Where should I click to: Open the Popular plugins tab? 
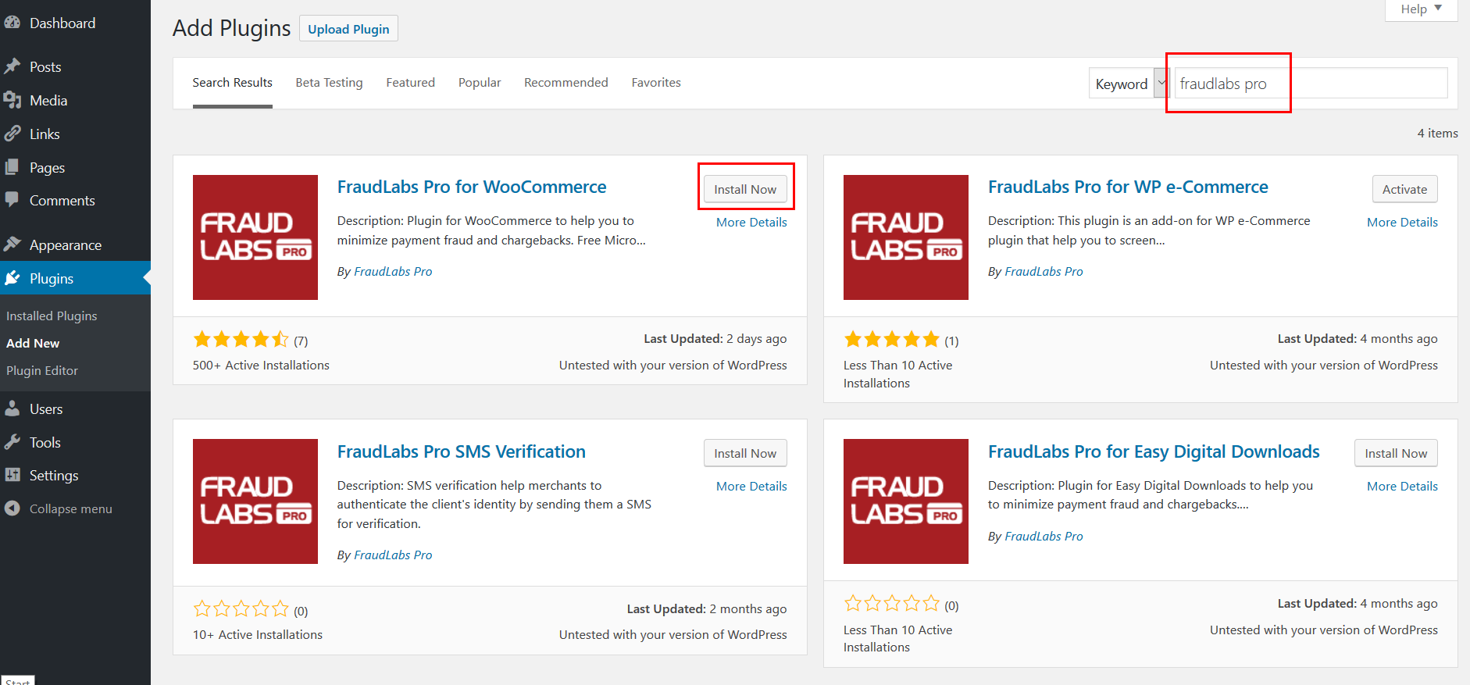click(x=480, y=83)
